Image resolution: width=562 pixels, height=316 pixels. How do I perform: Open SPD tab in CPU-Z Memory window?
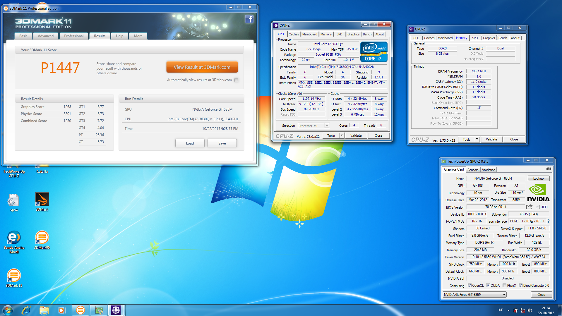click(x=475, y=38)
